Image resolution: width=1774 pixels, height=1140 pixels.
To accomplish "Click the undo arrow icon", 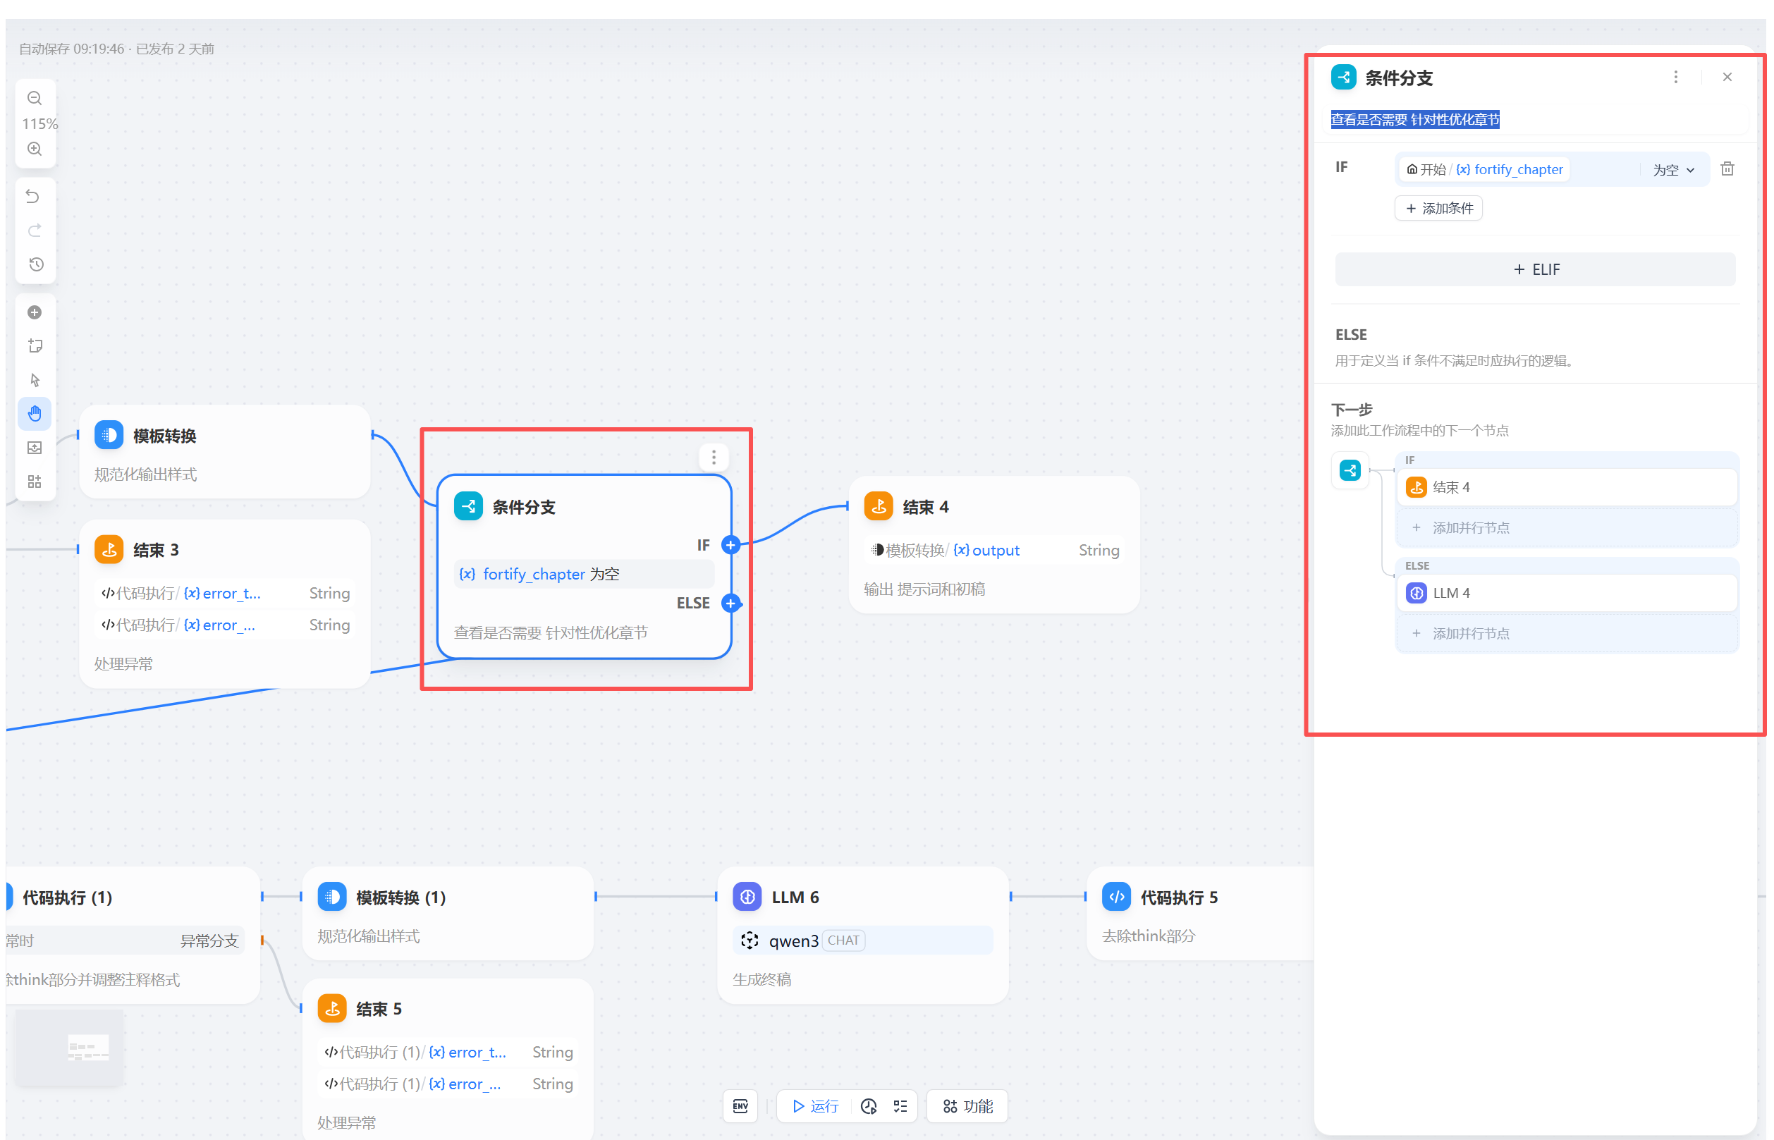I will click(33, 196).
